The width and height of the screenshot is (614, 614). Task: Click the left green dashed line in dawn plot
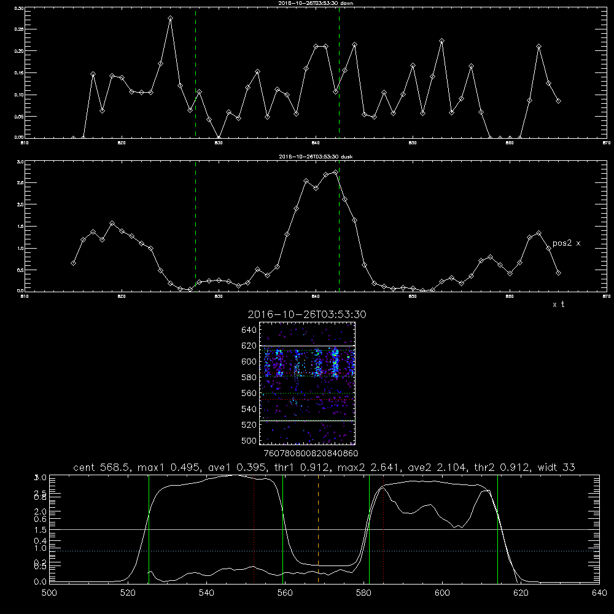[x=195, y=73]
